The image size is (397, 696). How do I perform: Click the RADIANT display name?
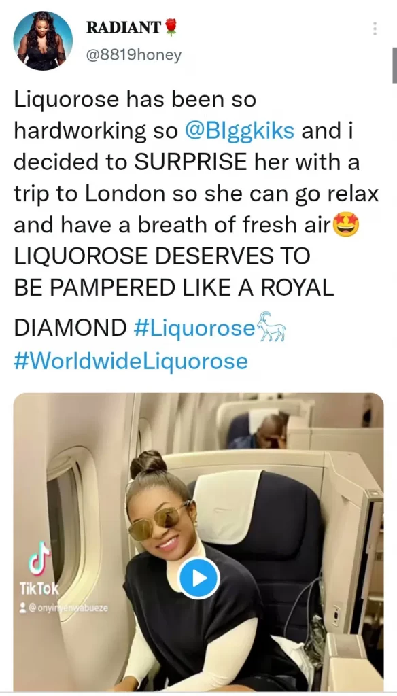pyautogui.click(x=124, y=27)
